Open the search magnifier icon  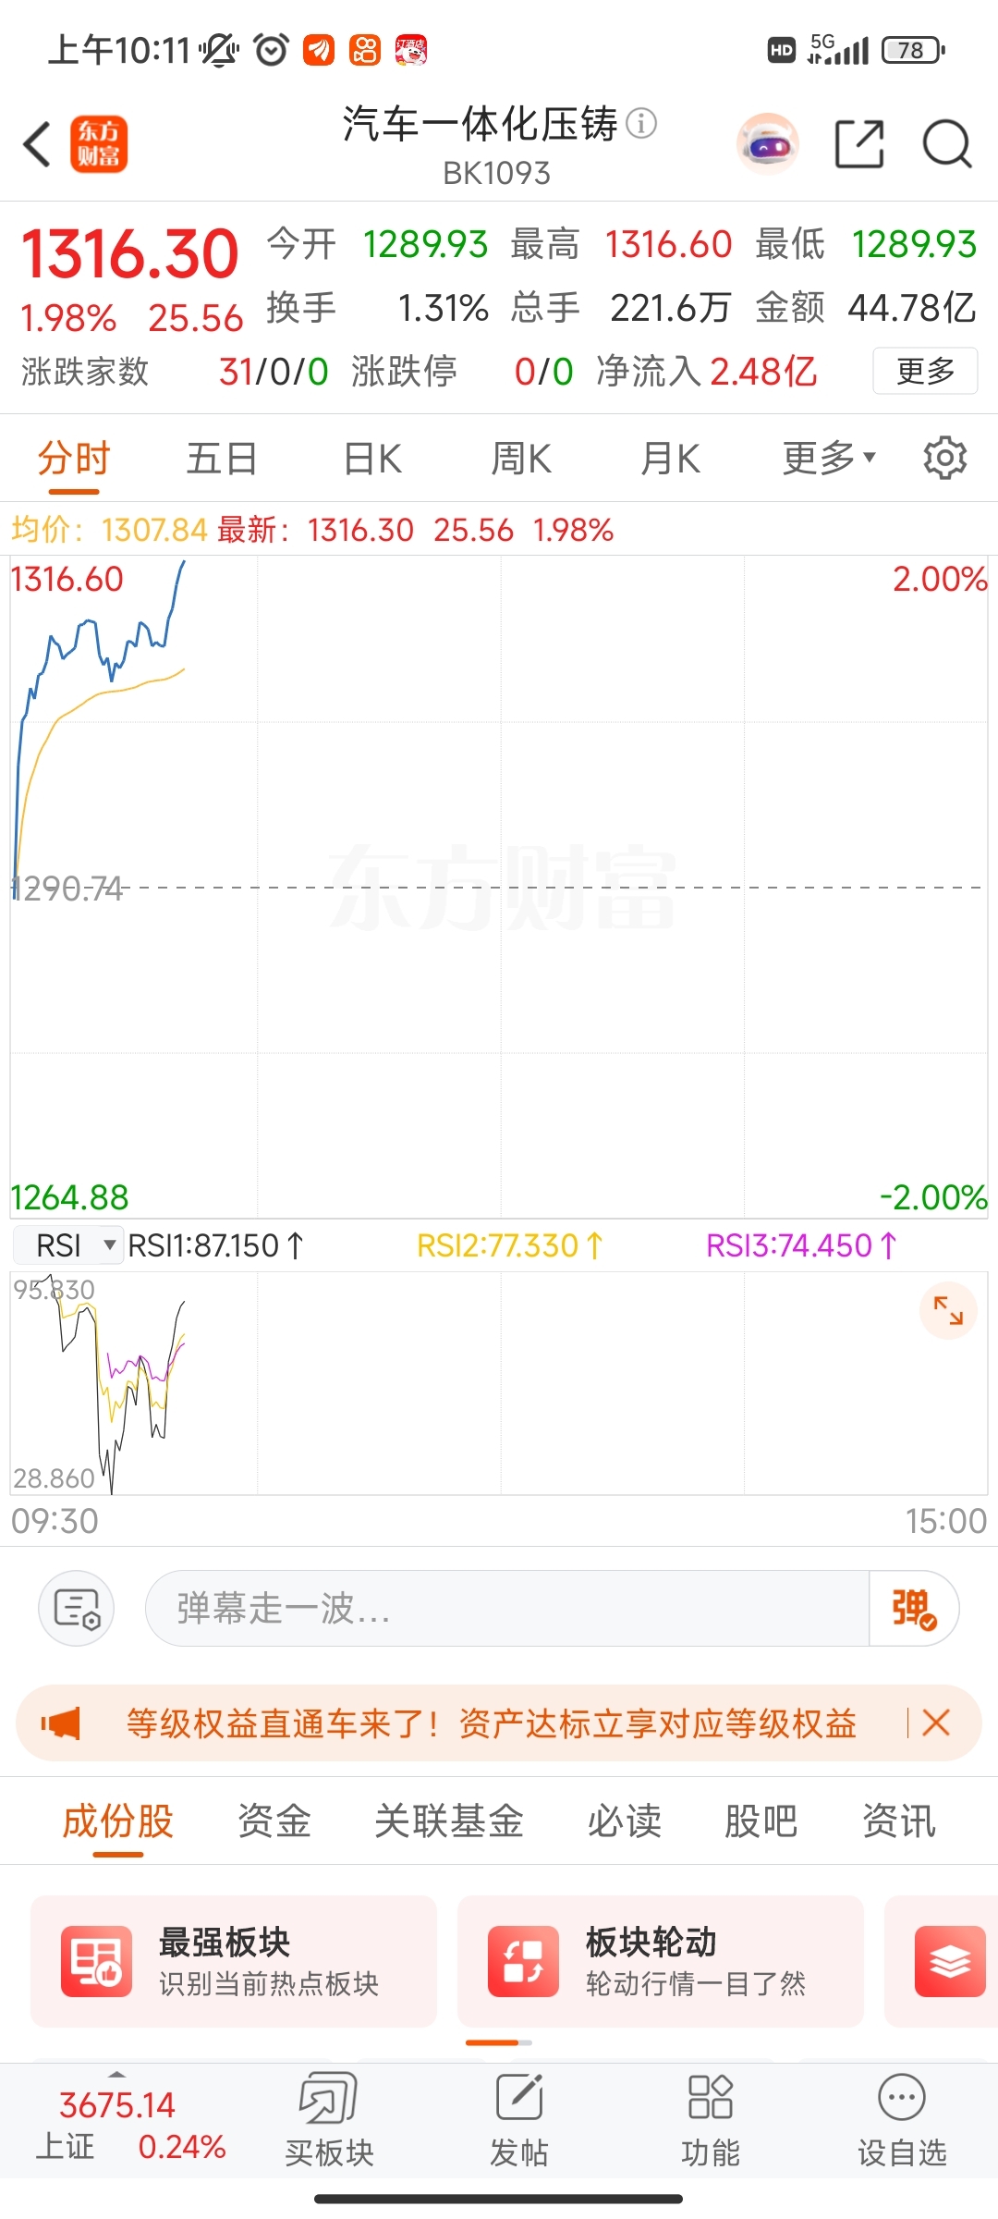[x=947, y=144]
